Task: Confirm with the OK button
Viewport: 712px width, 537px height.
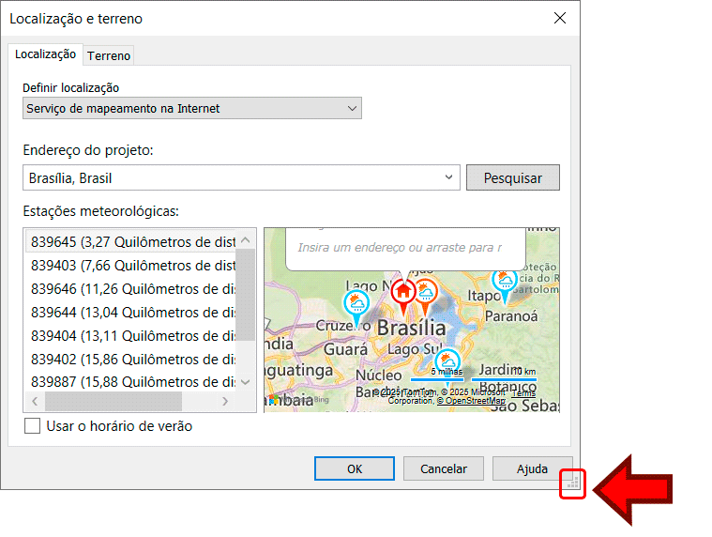Action: pos(355,468)
